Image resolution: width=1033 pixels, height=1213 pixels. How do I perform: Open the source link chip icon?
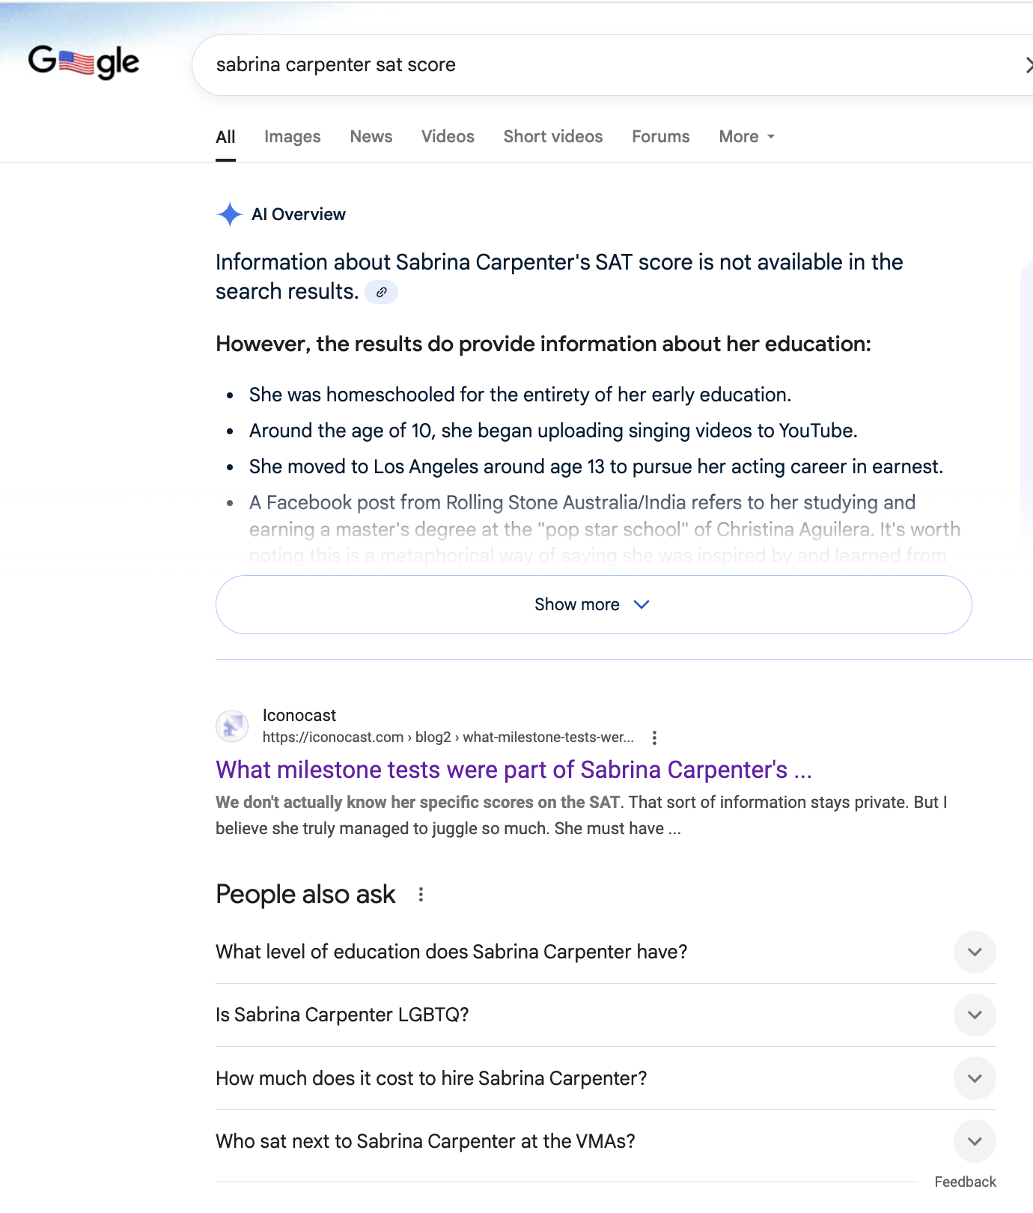[x=381, y=292]
